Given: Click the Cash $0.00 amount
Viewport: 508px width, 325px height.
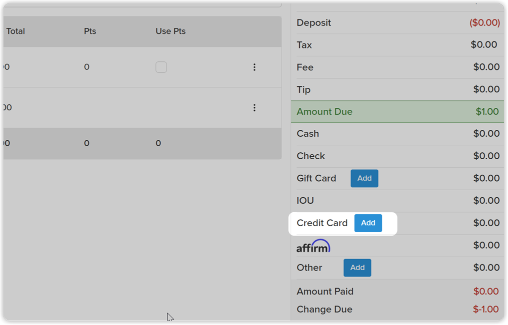Looking at the screenshot, I should [486, 134].
